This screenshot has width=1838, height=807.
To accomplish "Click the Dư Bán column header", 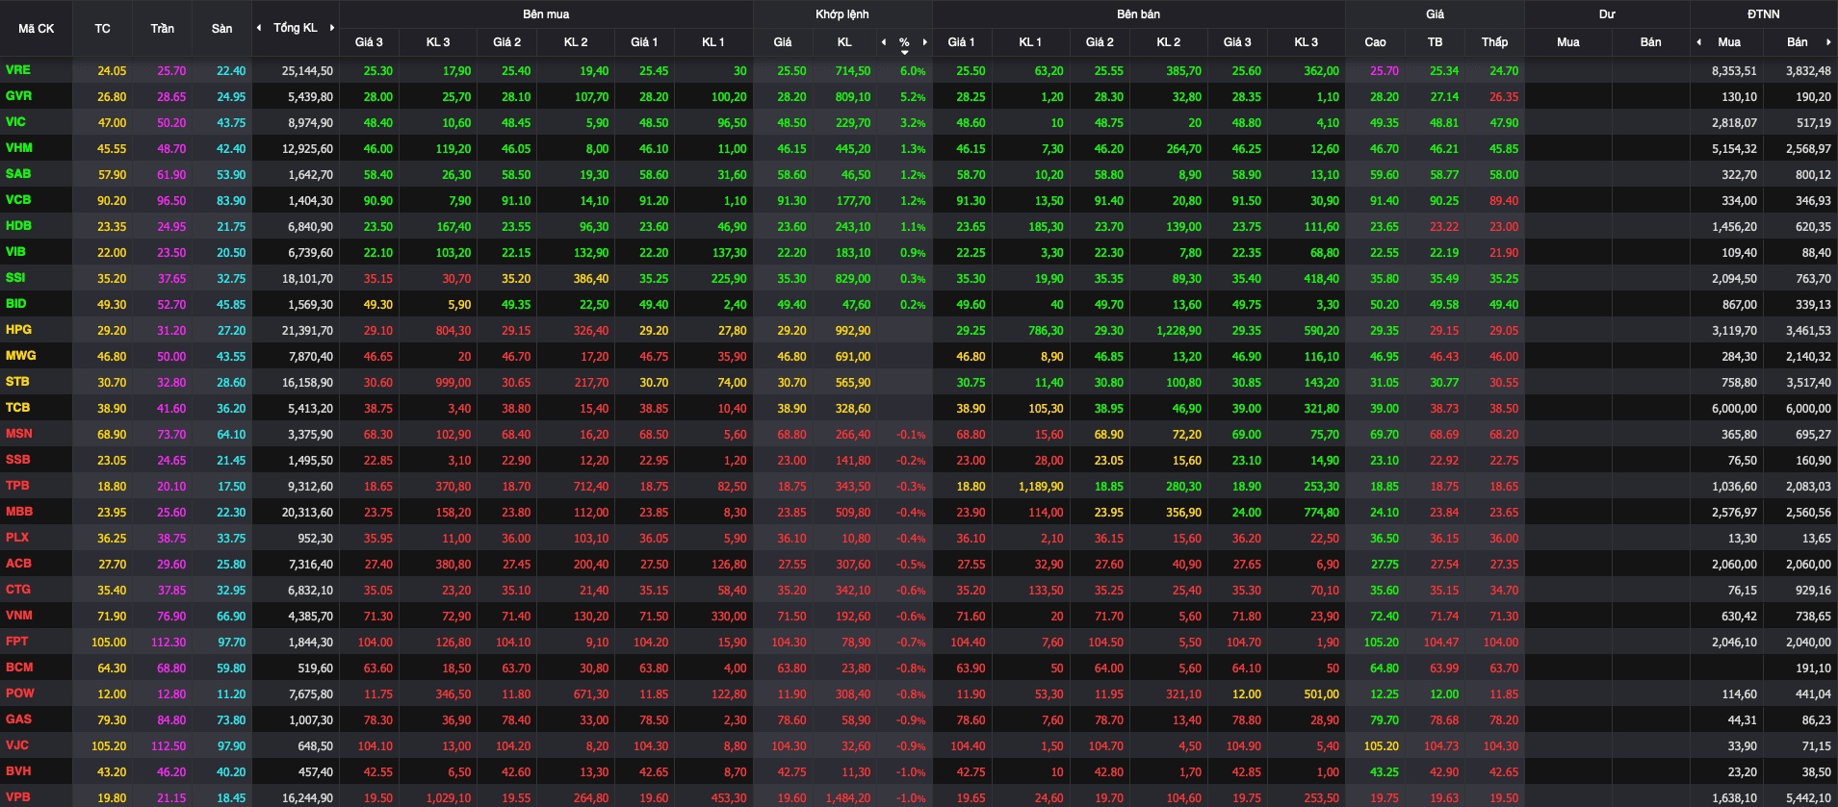I will click(1650, 42).
